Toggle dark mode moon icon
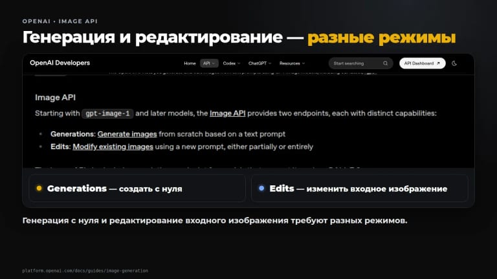Screen dimensions: 497x279 click(454, 63)
